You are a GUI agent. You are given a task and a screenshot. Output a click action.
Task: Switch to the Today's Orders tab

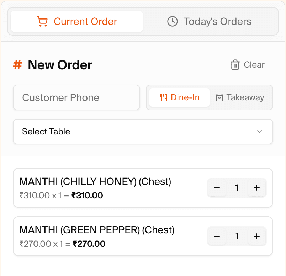[x=209, y=21]
